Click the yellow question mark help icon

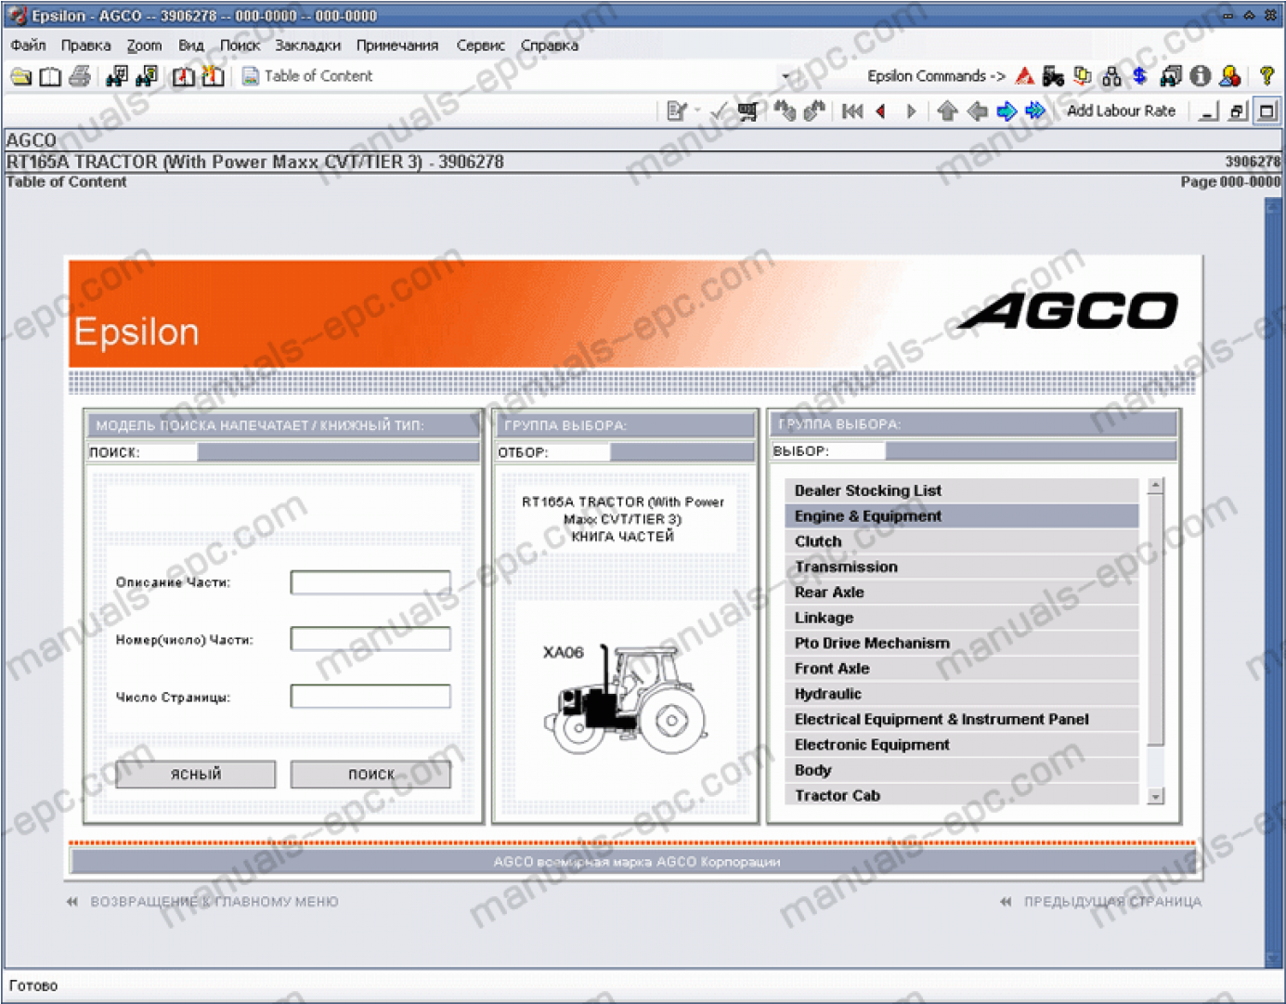[1268, 76]
